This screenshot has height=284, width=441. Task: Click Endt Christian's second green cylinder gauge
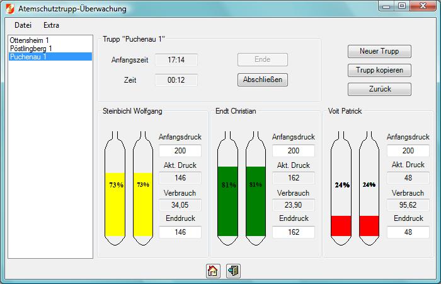pyautogui.click(x=256, y=188)
